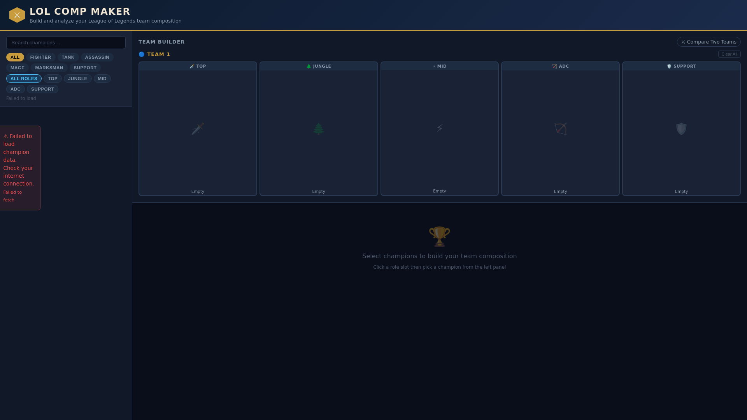Click the dagger icon in Top slot
This screenshot has width=747, height=420.
tap(198, 129)
